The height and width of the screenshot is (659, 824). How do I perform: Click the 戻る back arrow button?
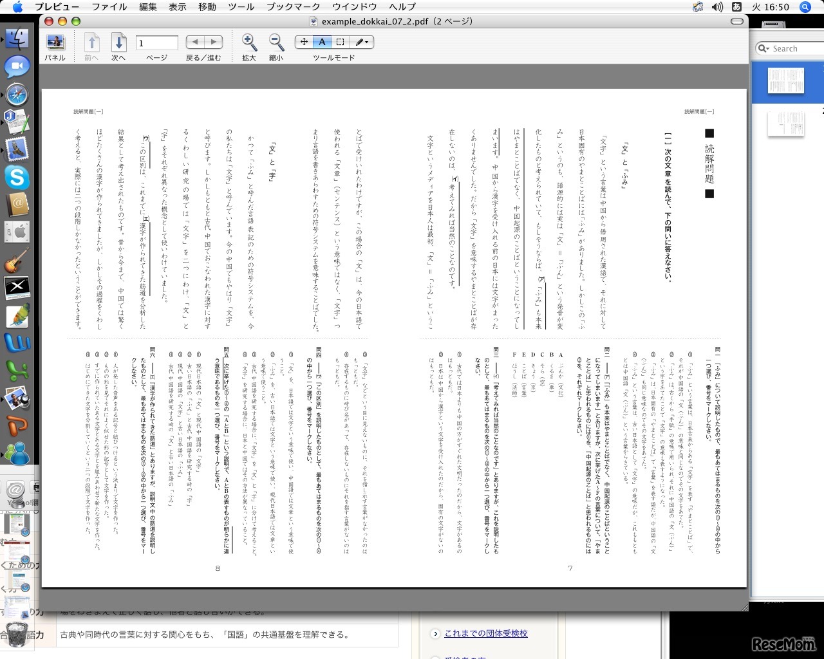(194, 41)
